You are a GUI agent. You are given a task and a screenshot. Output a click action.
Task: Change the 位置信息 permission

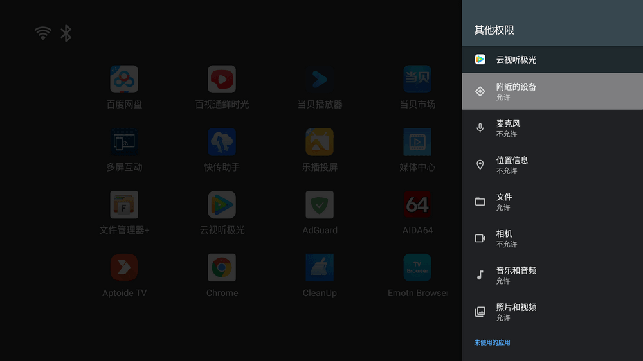click(x=552, y=165)
